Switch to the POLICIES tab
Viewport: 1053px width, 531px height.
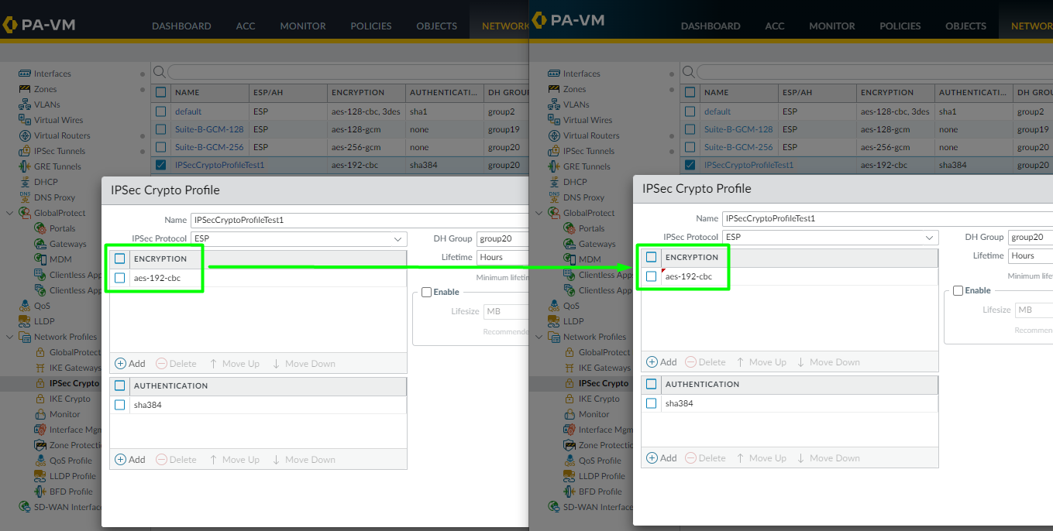tap(370, 26)
